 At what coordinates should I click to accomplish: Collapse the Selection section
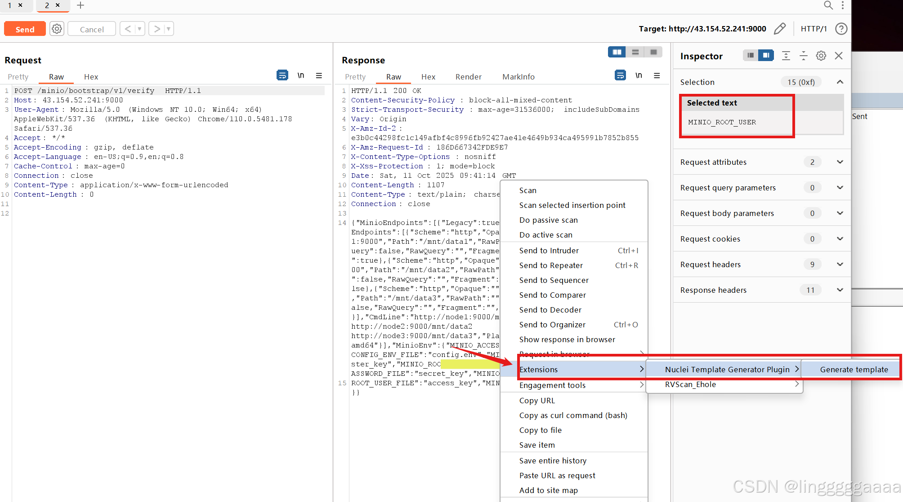click(x=840, y=82)
